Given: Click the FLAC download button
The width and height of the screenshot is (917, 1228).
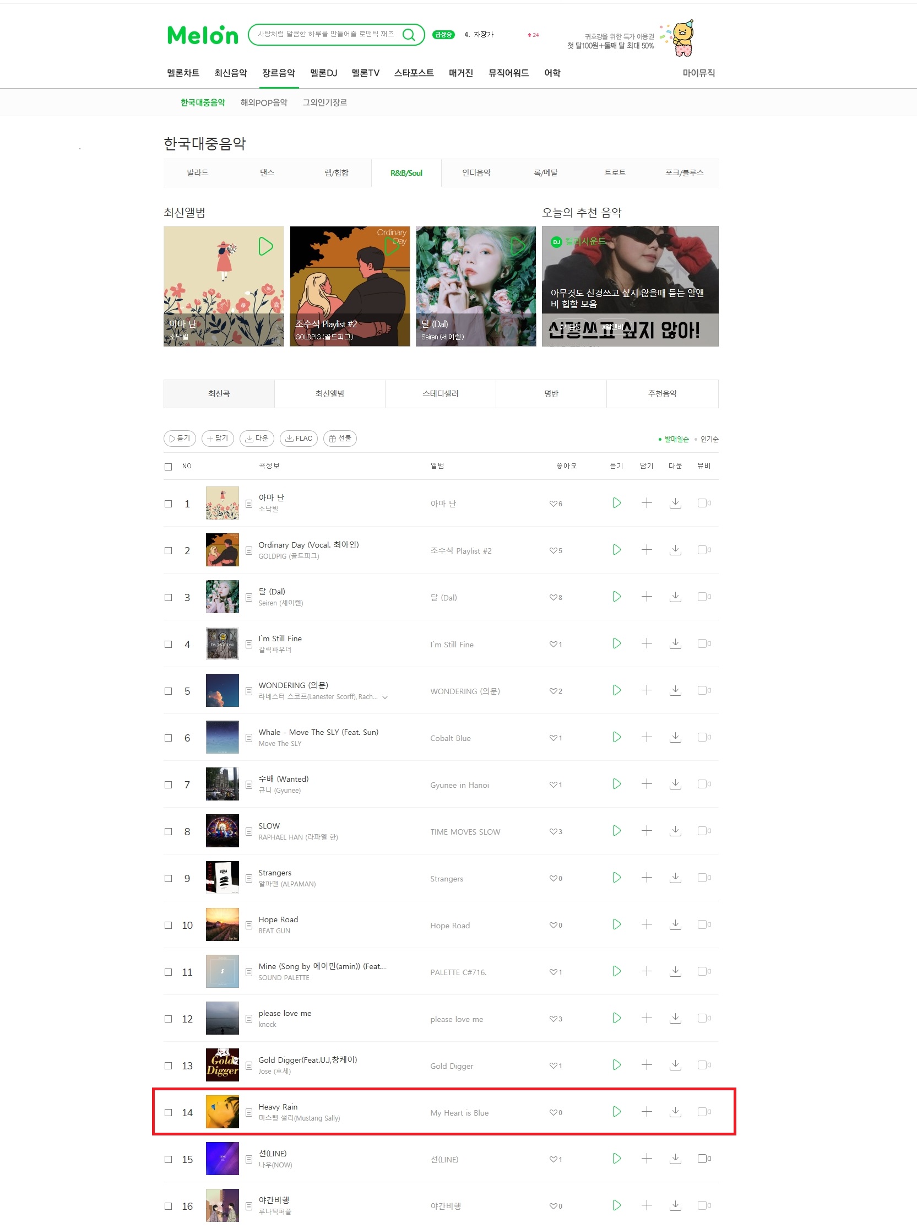Looking at the screenshot, I should [x=299, y=438].
